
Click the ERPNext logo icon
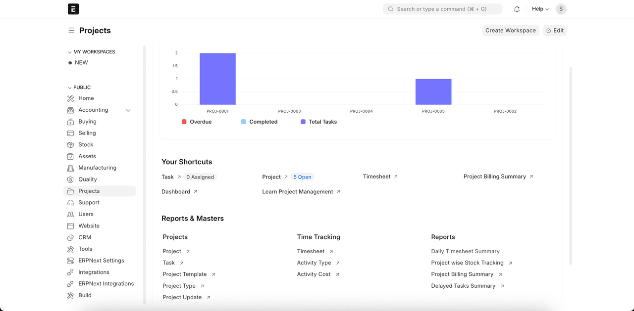pos(73,9)
